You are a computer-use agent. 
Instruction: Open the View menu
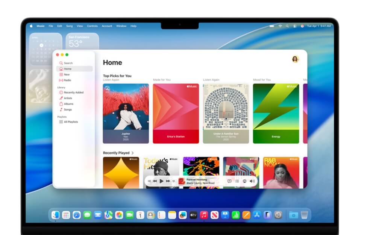click(80, 26)
